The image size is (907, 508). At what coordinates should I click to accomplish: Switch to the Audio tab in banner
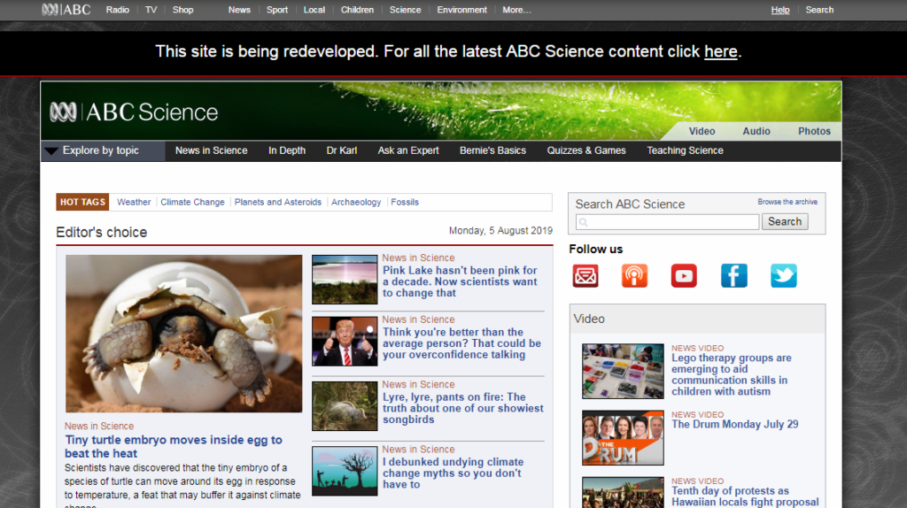(x=756, y=131)
